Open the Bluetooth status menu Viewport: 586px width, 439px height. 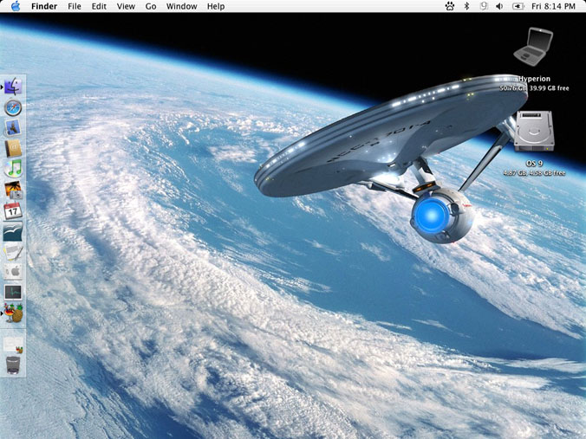click(466, 6)
